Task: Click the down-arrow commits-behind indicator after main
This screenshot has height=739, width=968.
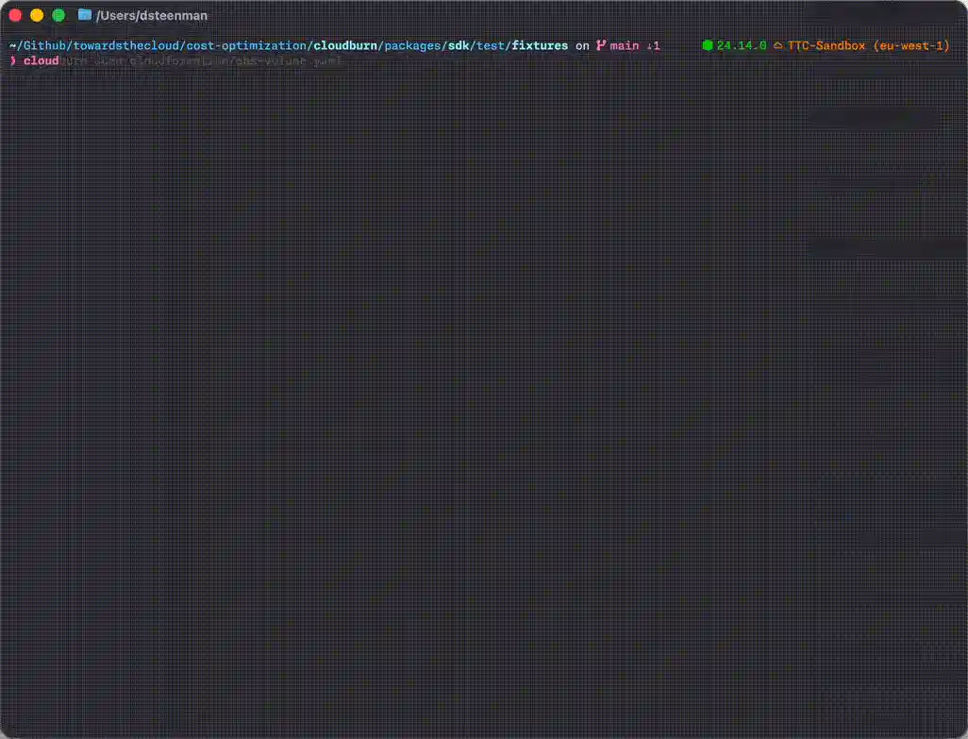Action: (651, 44)
